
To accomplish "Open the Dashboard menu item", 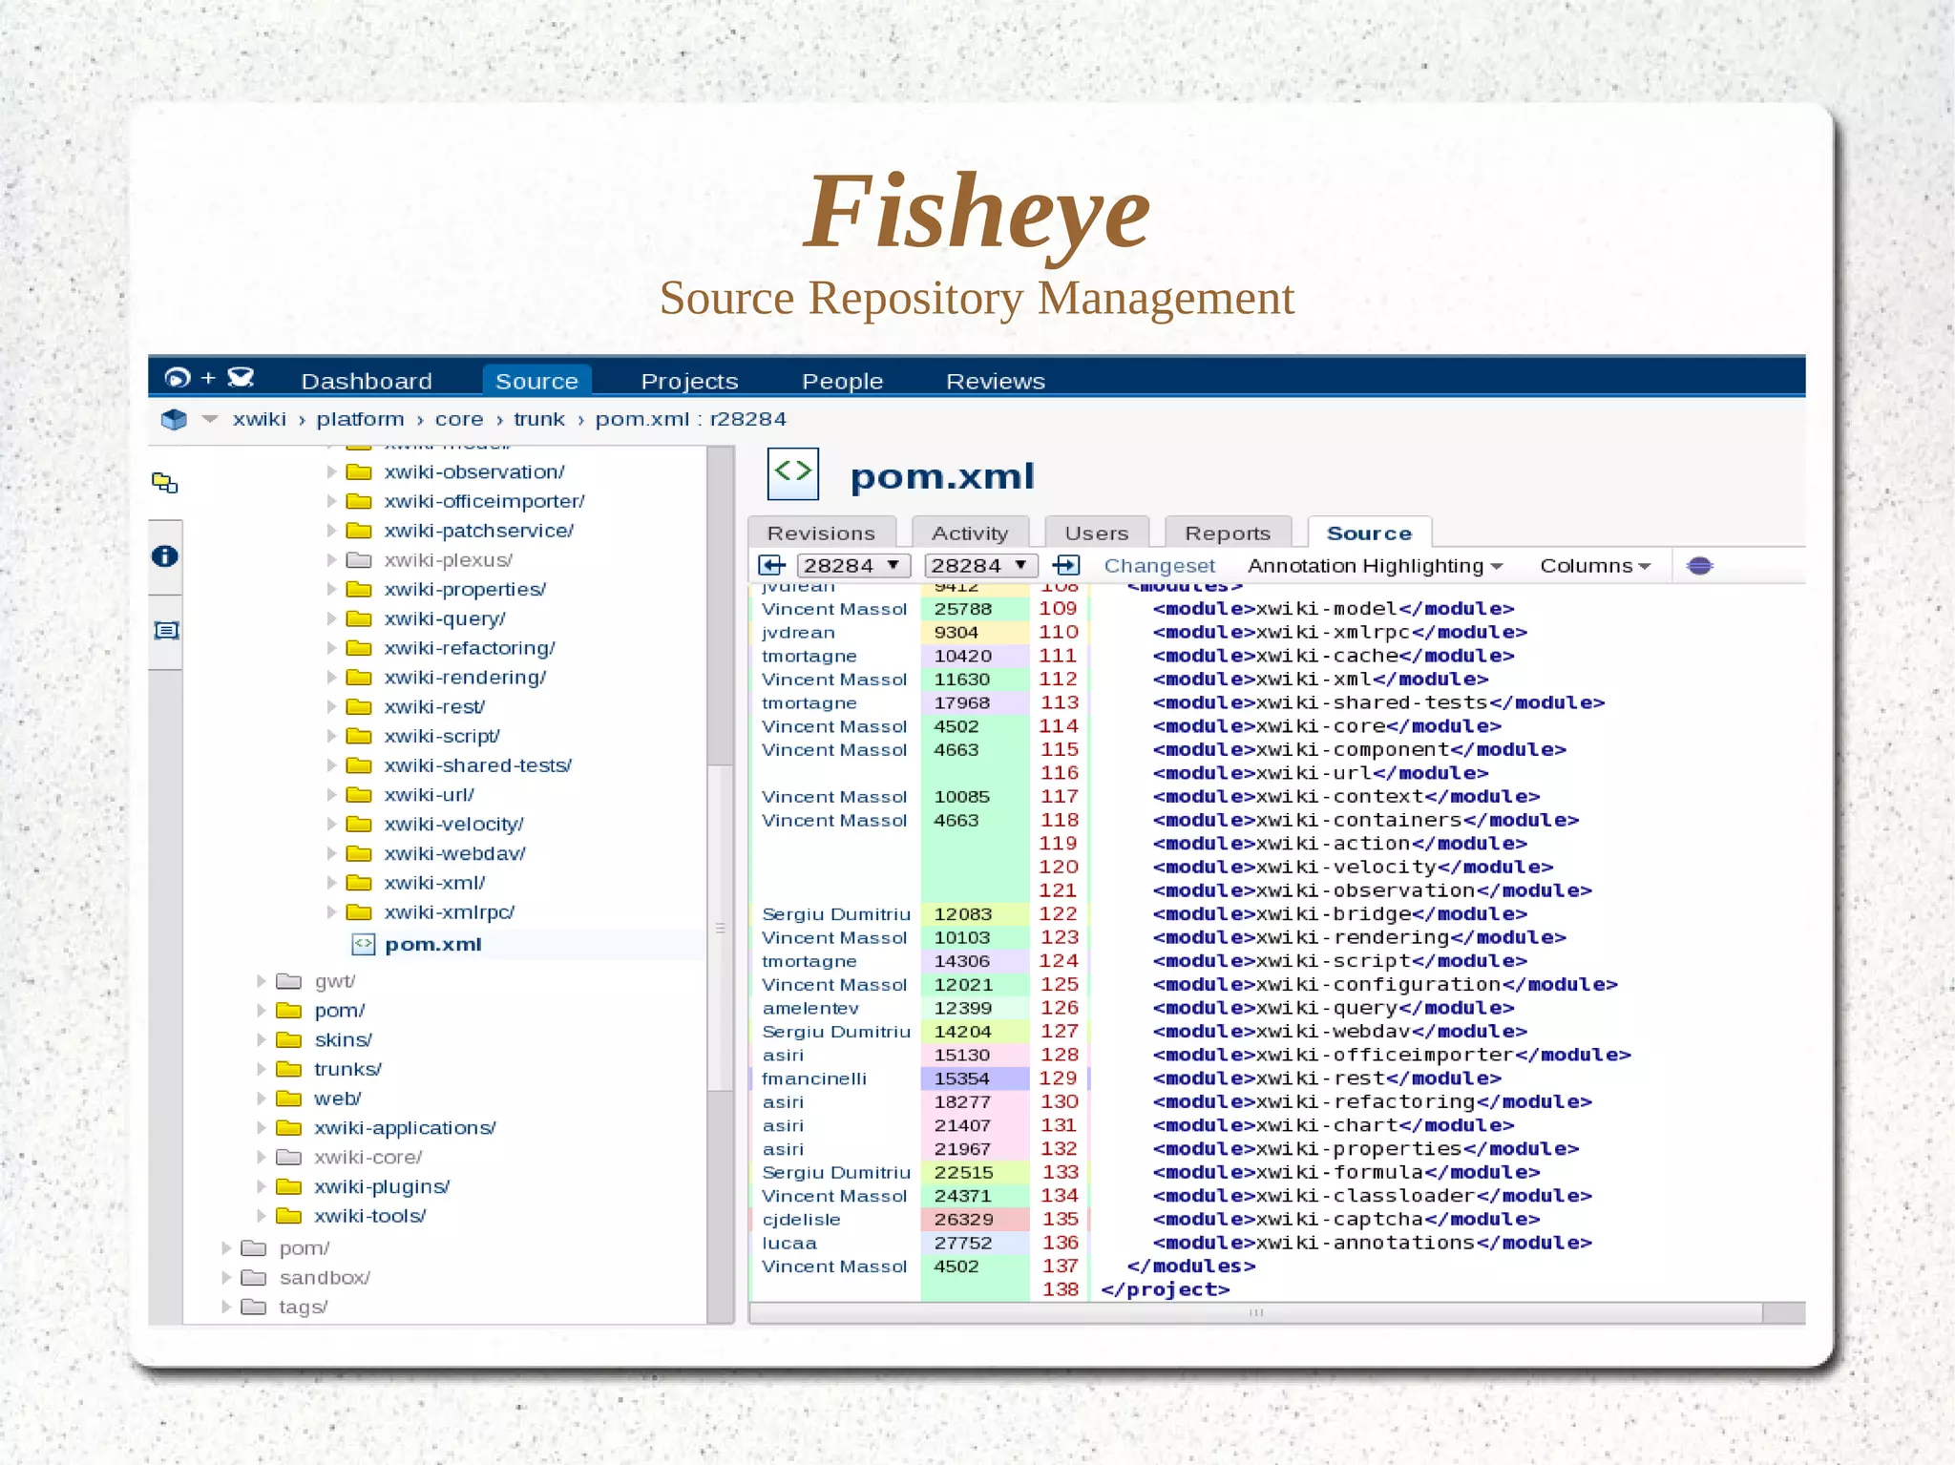I will point(367,381).
